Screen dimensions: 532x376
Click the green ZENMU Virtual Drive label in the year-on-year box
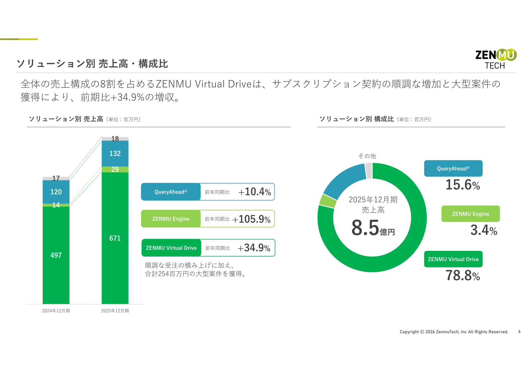[x=171, y=248]
